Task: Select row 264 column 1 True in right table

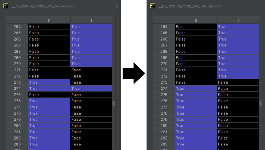Action: 238,27
